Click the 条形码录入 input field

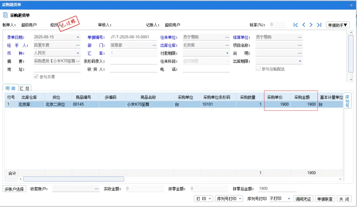tap(134, 61)
